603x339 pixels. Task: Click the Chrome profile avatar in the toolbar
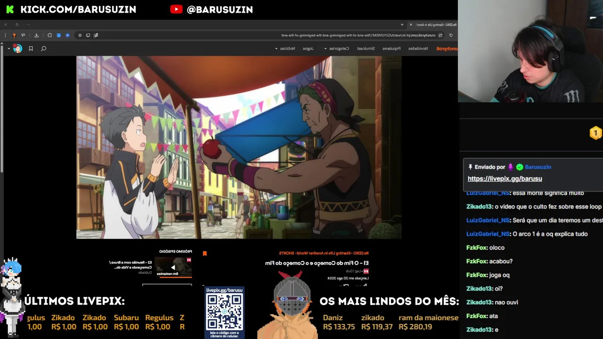[x=14, y=35]
